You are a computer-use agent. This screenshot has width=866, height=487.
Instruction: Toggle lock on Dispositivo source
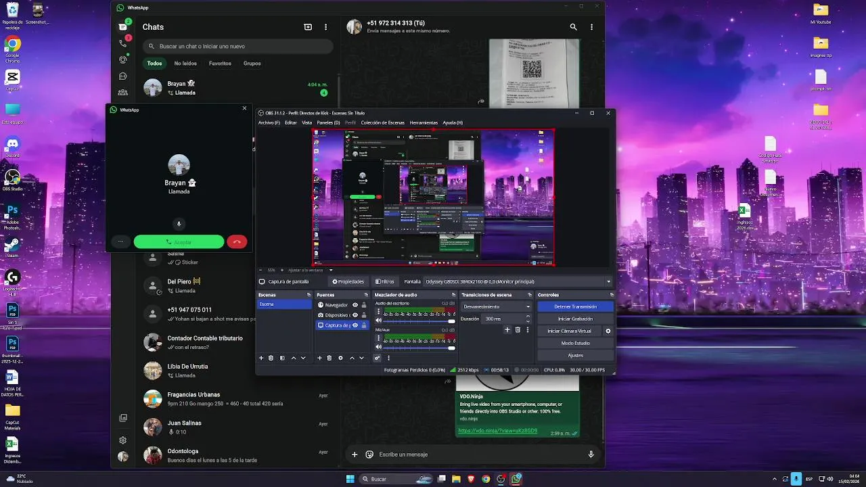click(x=364, y=315)
